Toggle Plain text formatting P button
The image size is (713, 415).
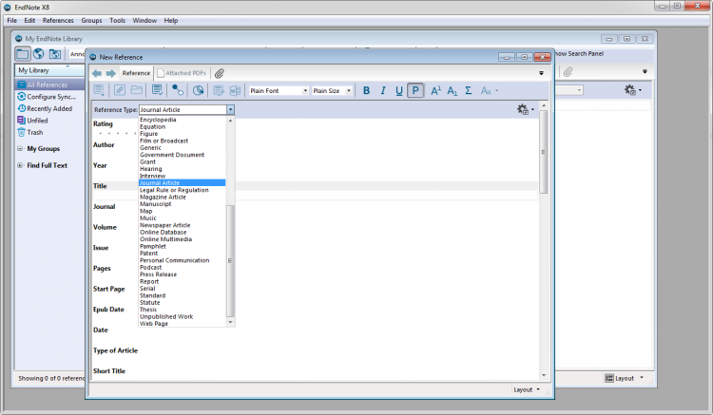click(415, 90)
